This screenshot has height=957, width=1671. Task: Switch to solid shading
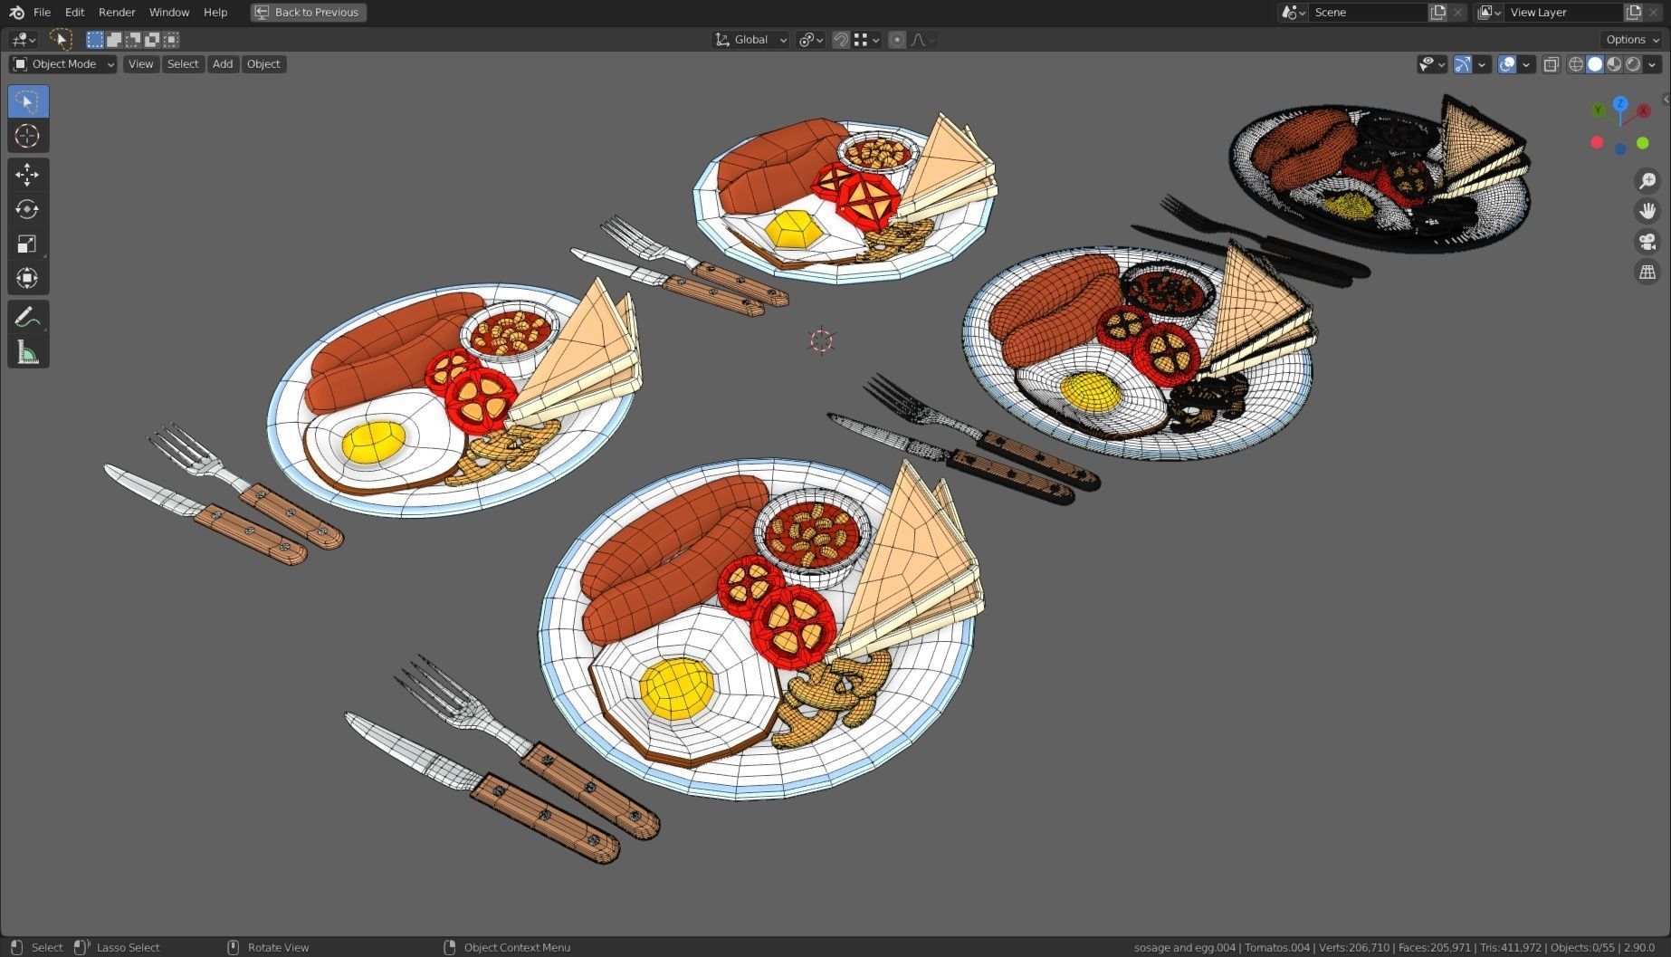tap(1595, 64)
